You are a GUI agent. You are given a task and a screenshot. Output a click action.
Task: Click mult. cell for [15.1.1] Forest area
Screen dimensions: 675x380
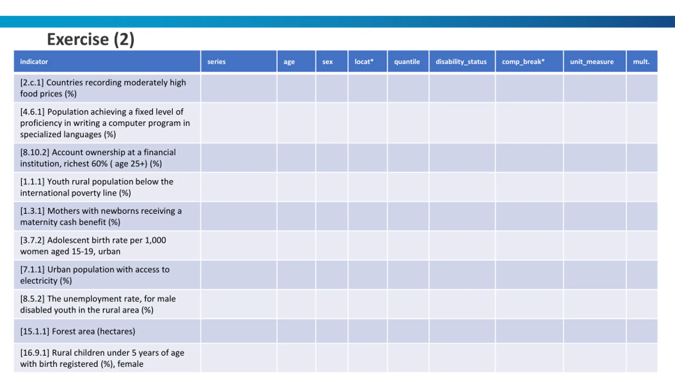[642, 331]
